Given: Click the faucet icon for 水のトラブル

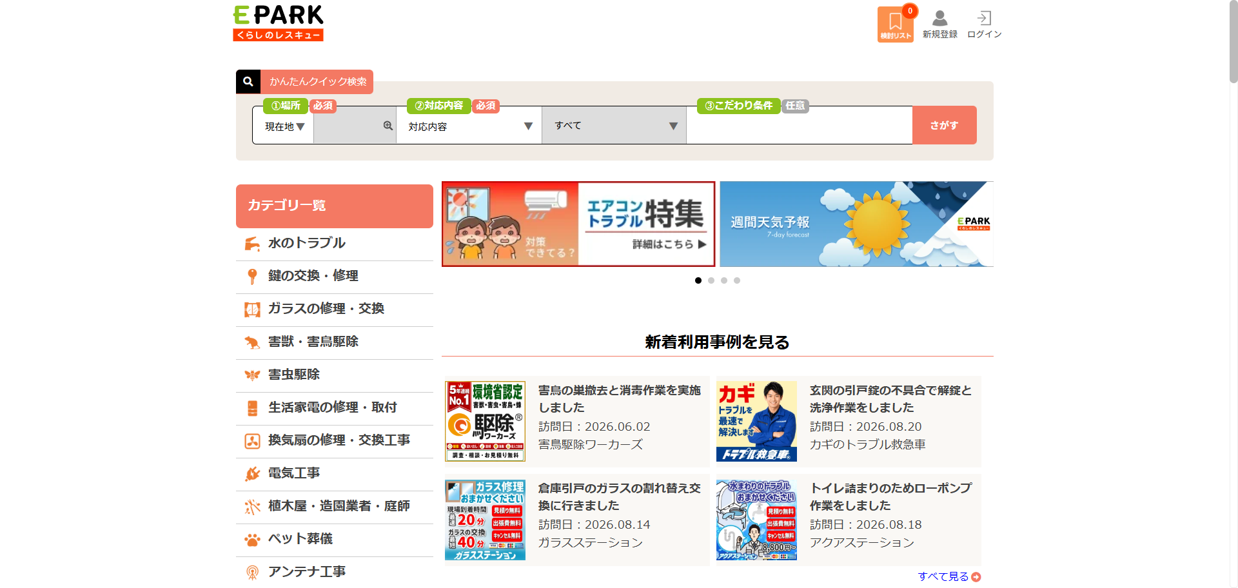Looking at the screenshot, I should 252,244.
